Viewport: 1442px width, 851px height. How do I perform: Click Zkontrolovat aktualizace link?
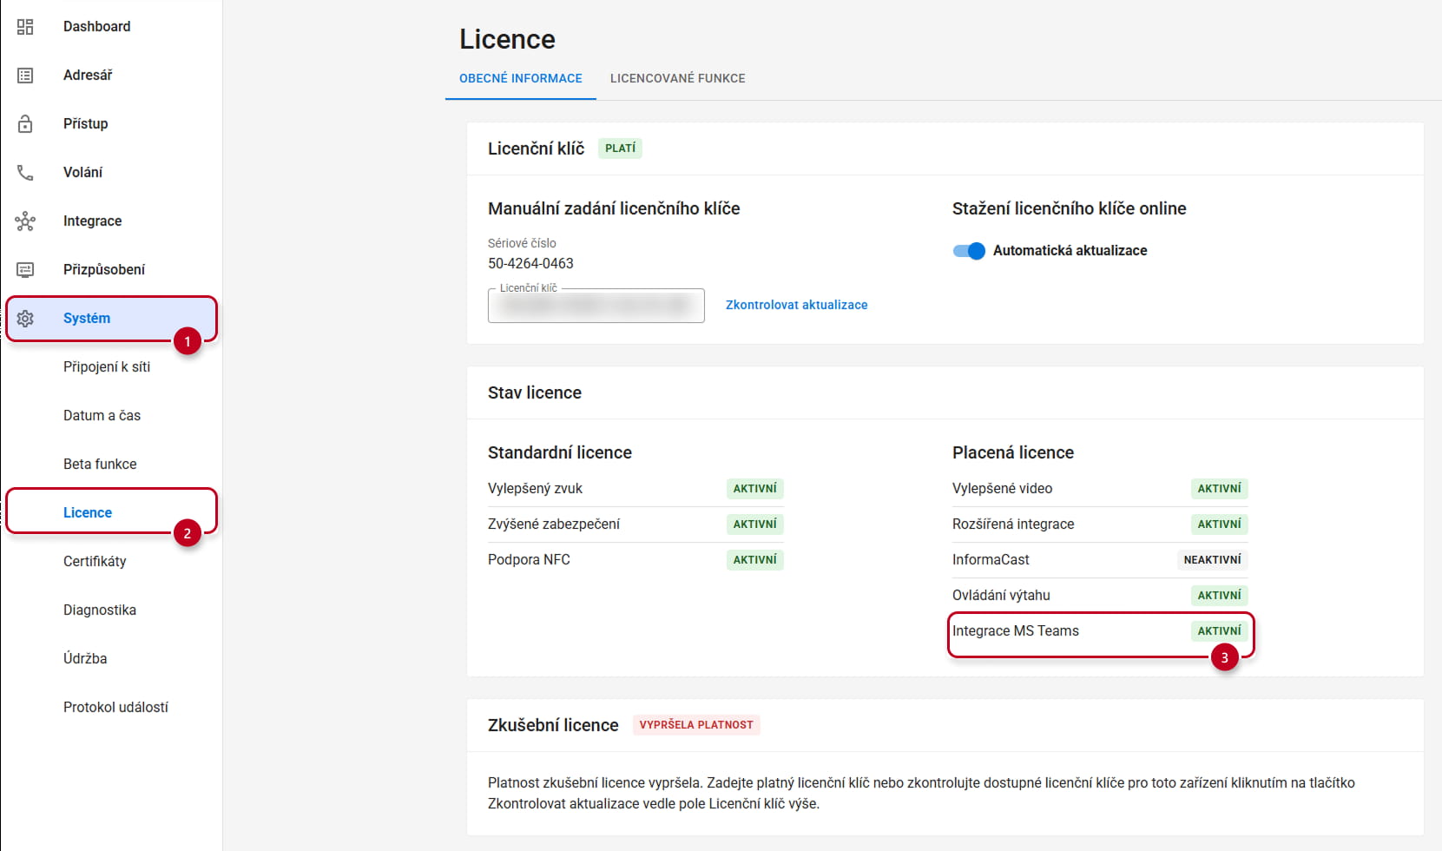(796, 305)
